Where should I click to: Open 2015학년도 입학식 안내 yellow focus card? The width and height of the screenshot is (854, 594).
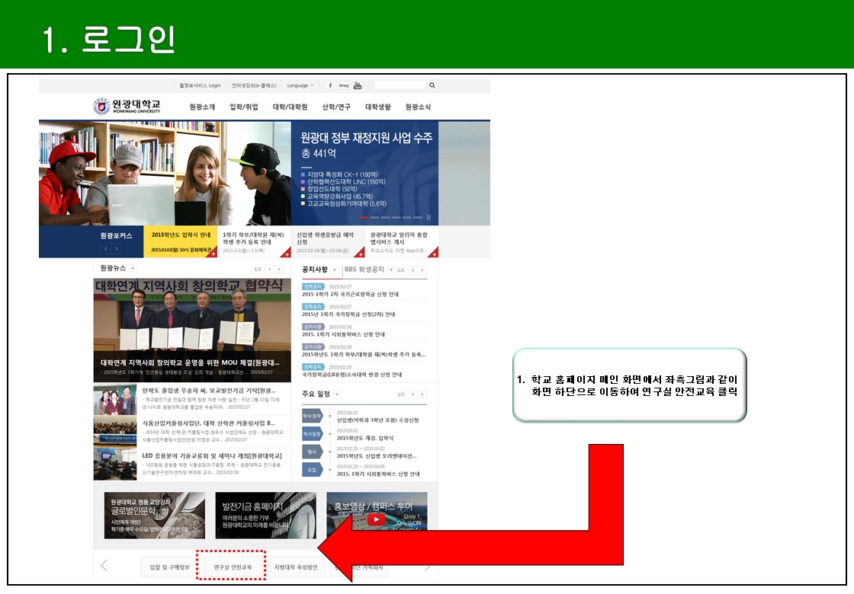point(180,242)
